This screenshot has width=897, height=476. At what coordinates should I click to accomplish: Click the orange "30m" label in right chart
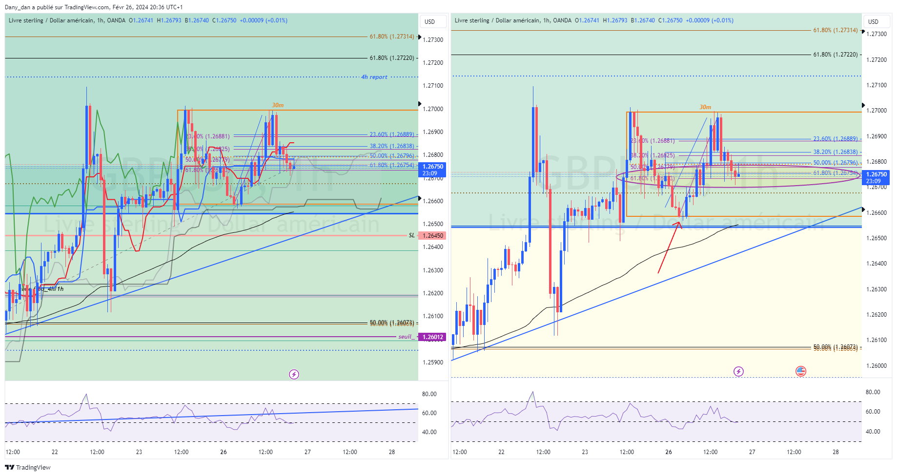pos(705,107)
